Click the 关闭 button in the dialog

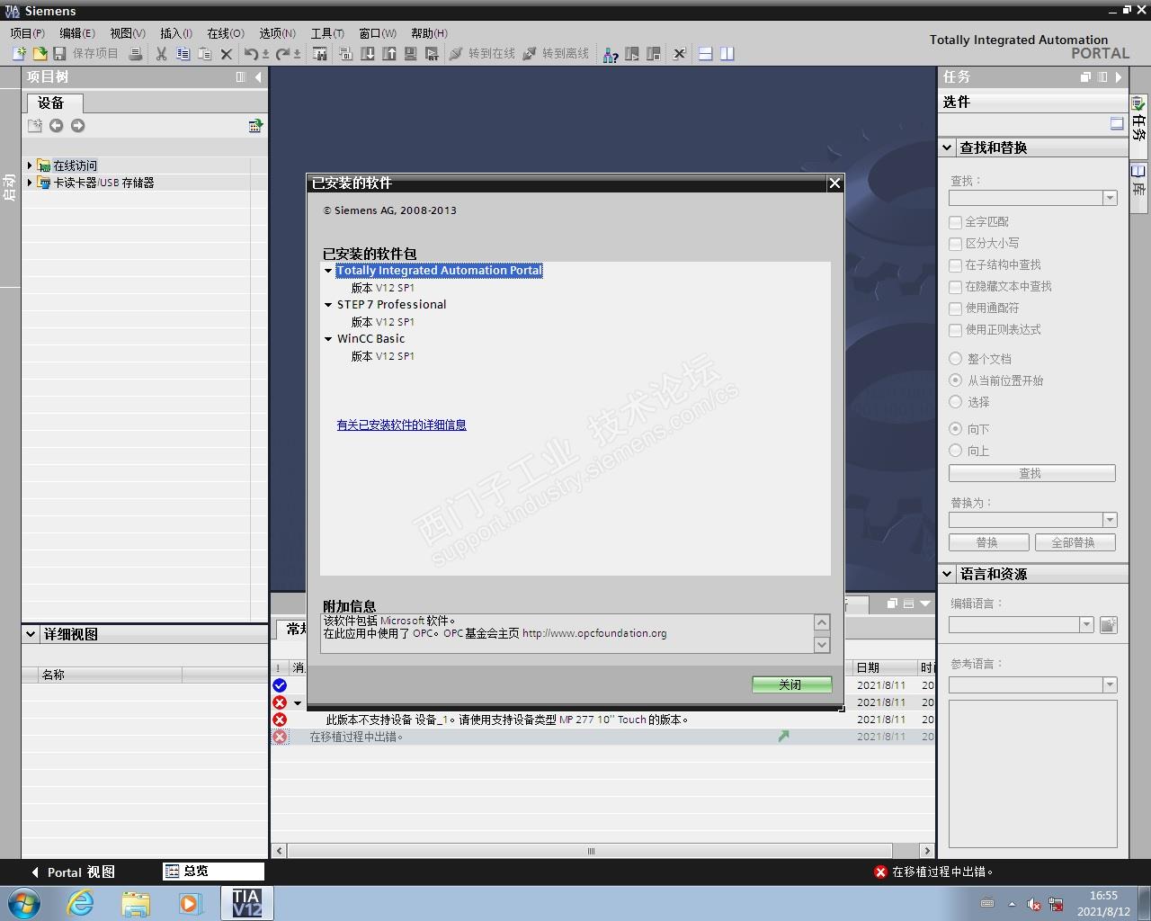[791, 685]
